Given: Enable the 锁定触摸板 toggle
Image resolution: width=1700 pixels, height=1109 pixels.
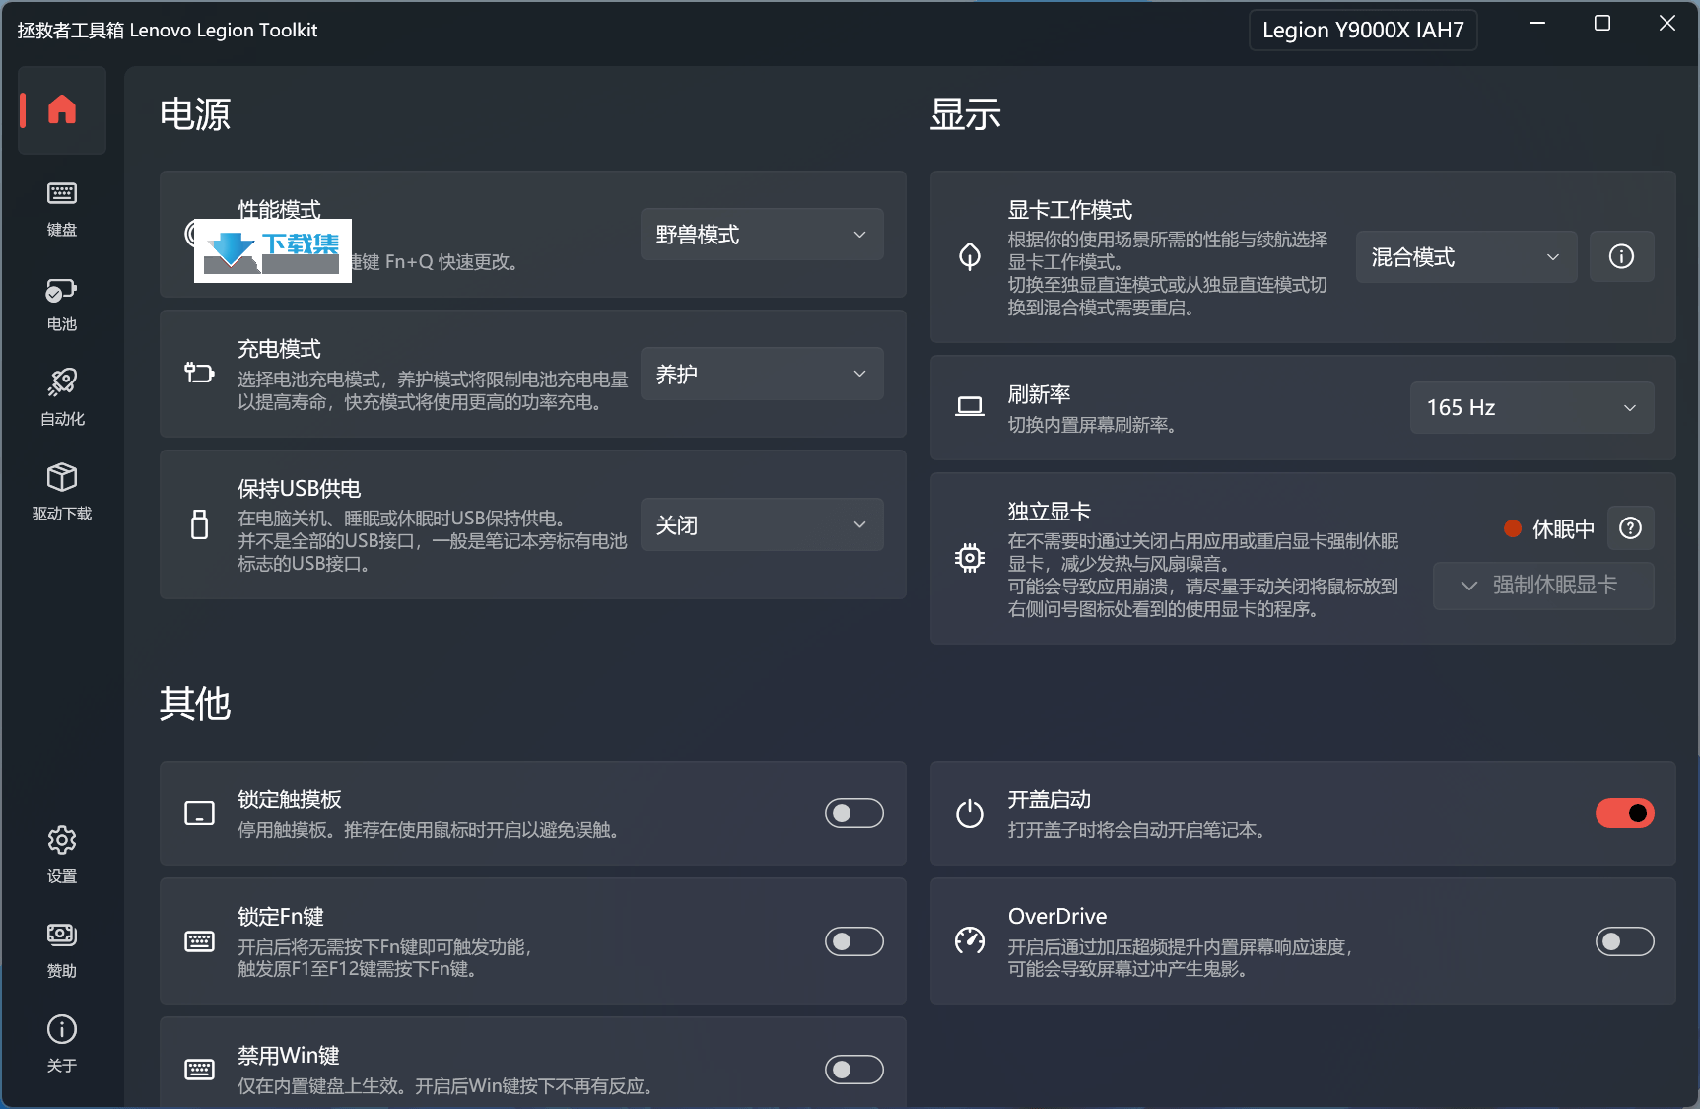Looking at the screenshot, I should click(854, 813).
